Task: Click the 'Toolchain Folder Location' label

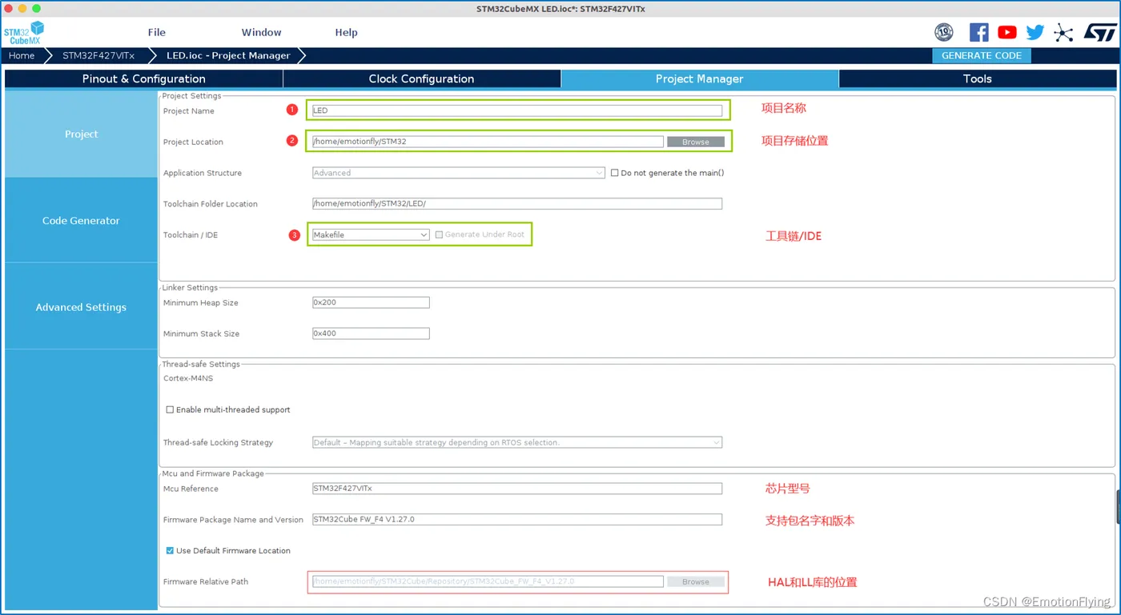Action: (x=211, y=204)
